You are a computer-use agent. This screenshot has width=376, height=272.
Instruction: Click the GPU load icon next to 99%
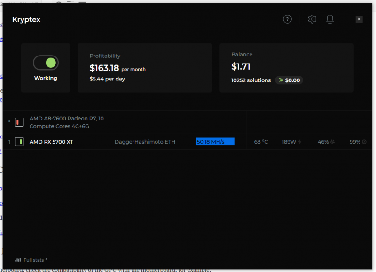364,142
